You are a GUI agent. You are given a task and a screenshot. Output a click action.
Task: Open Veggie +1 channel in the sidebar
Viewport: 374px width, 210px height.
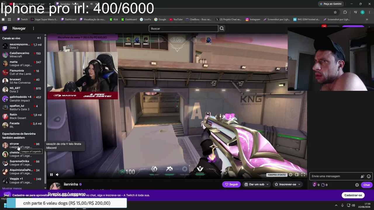click(22, 181)
